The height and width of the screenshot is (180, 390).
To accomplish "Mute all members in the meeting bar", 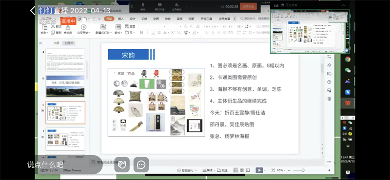I will 176,6.
